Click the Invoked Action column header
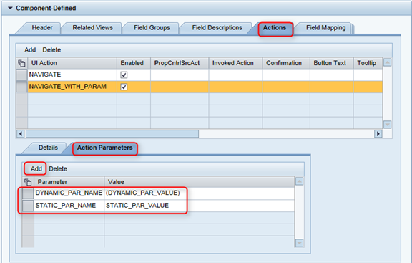This screenshot has height=263, width=412. pyautogui.click(x=235, y=63)
